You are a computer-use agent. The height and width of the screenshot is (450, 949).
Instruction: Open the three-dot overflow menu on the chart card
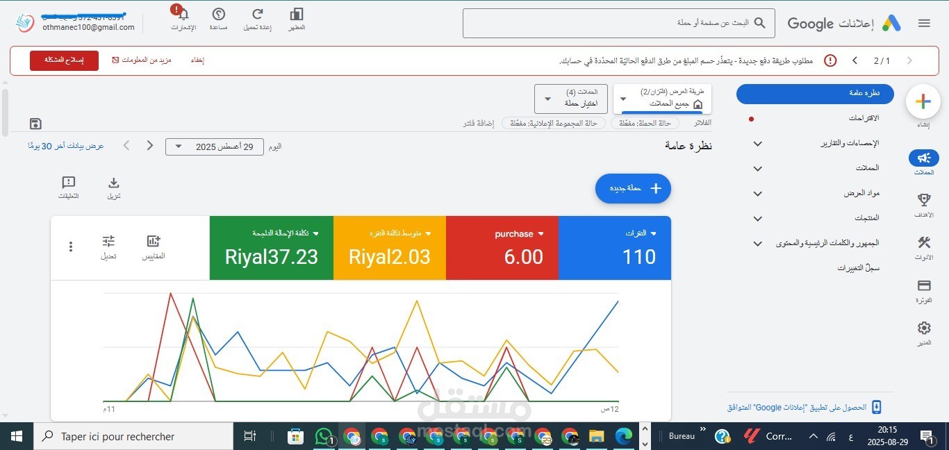pos(70,247)
